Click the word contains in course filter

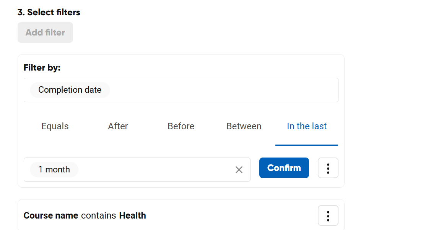click(x=99, y=216)
